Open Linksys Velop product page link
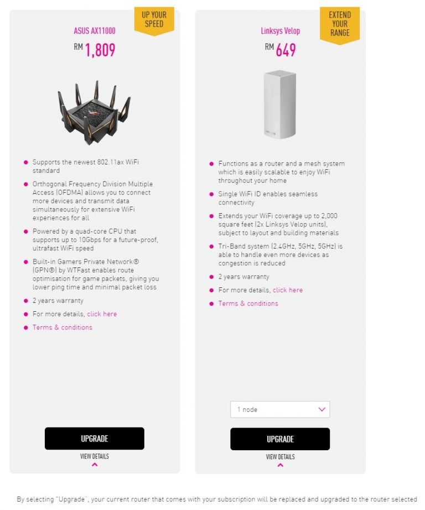 coord(279,30)
